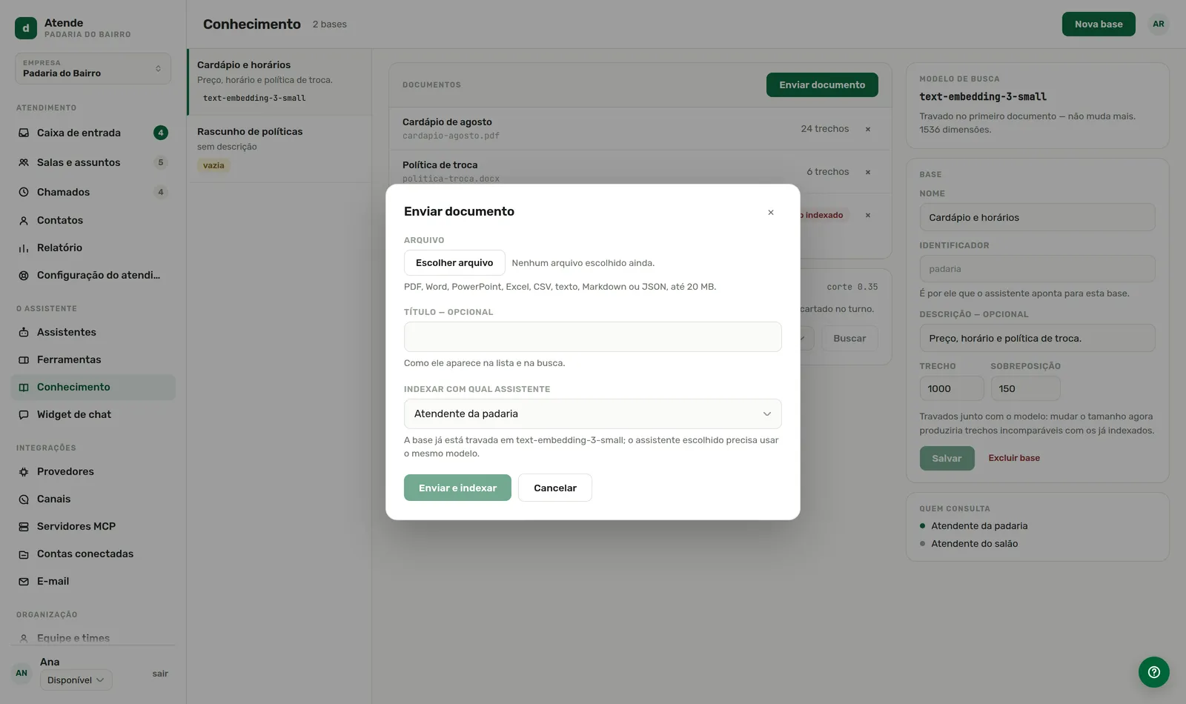Click Salvar in the base panel

coord(947,458)
